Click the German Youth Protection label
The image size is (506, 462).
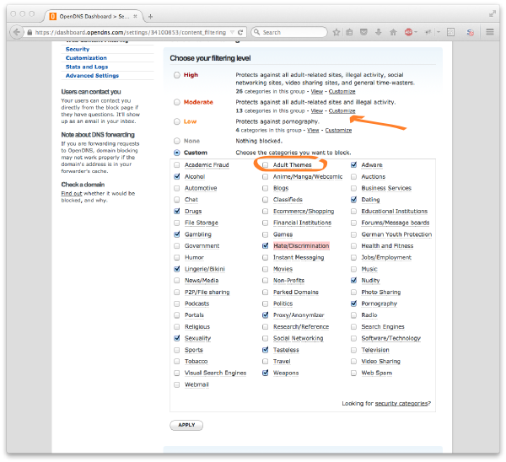[396, 234]
